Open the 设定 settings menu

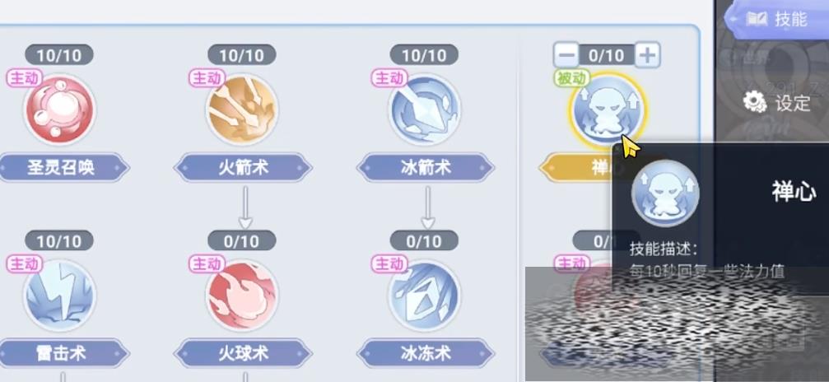tap(776, 103)
